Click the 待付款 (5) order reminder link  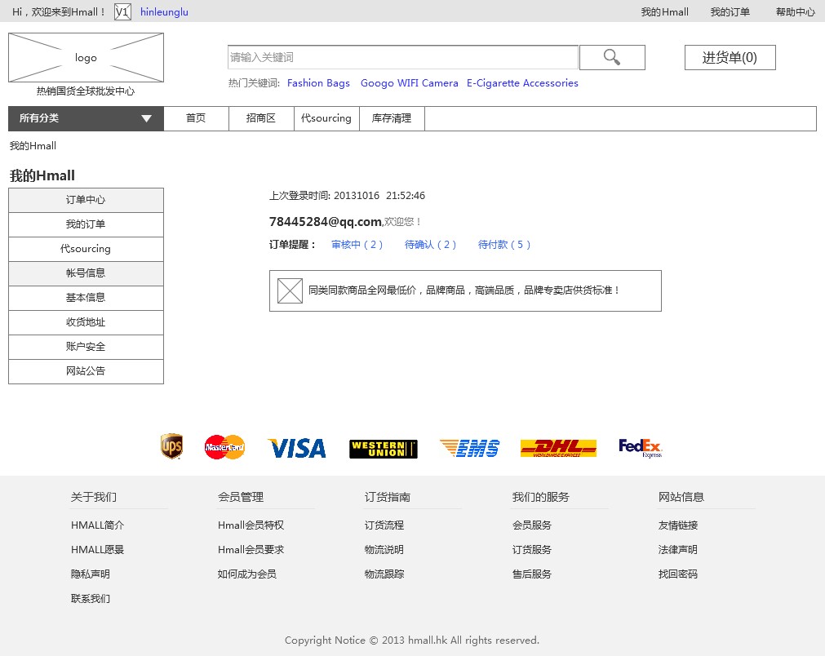(x=504, y=245)
